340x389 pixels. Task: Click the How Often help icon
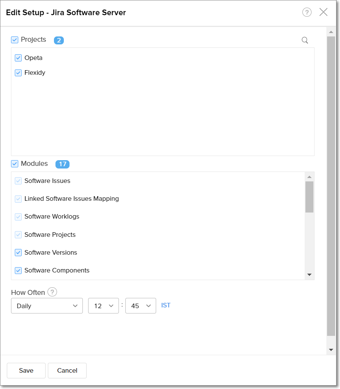point(52,292)
